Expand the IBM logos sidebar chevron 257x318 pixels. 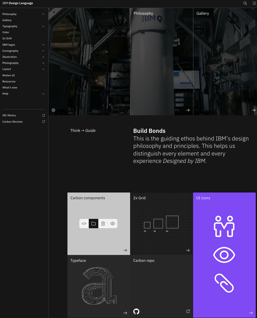43,45
